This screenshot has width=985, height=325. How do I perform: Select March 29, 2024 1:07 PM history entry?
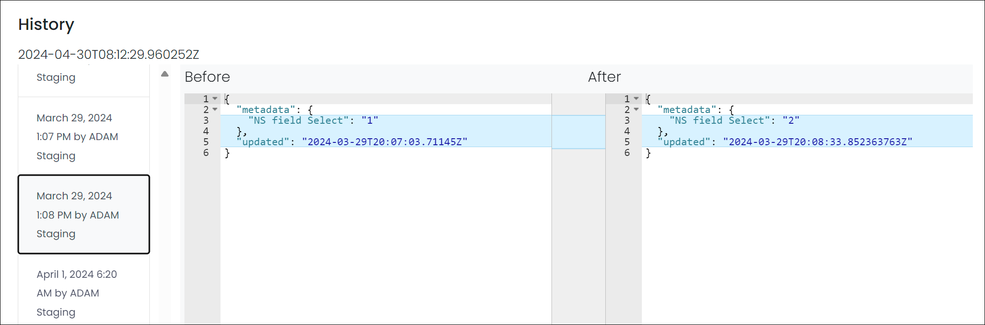[84, 136]
